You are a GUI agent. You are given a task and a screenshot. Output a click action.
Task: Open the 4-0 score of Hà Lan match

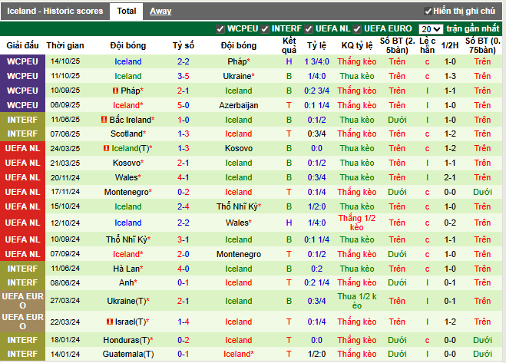(184, 269)
